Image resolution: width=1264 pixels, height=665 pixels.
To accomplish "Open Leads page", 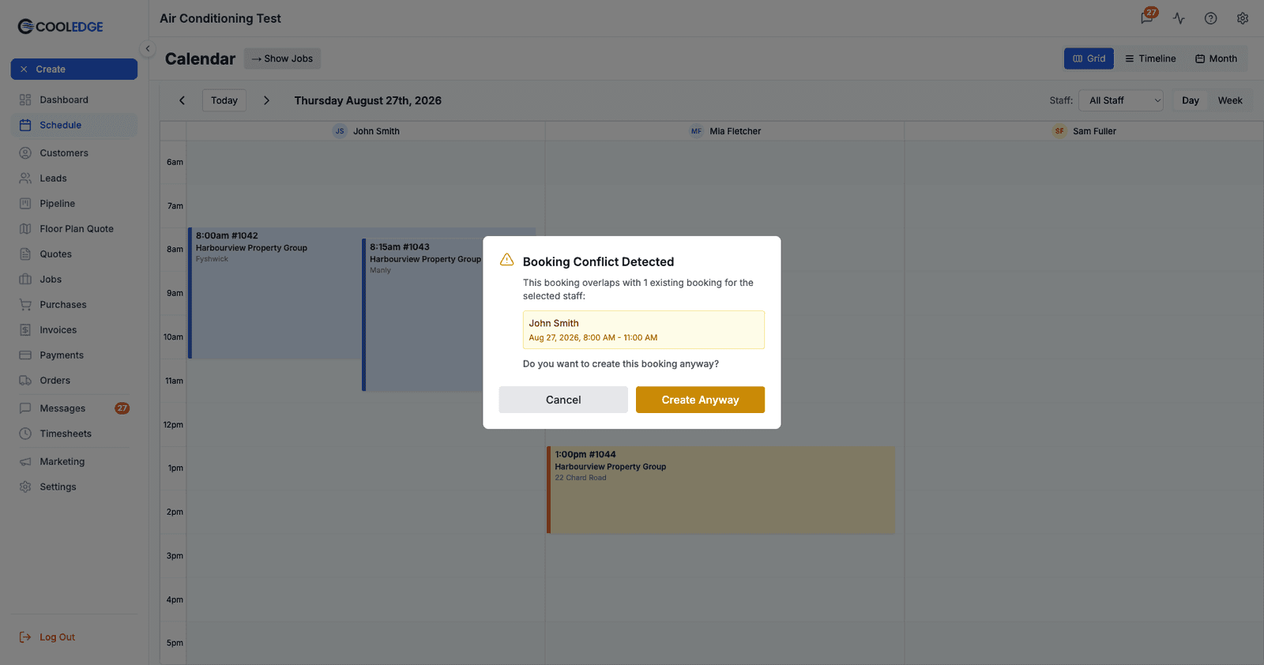I will [x=74, y=178].
